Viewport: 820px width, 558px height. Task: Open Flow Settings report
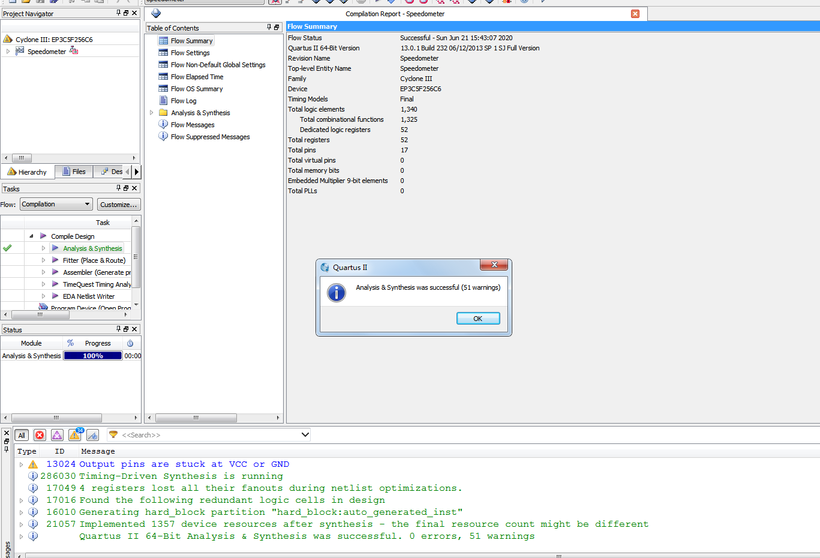coord(190,53)
